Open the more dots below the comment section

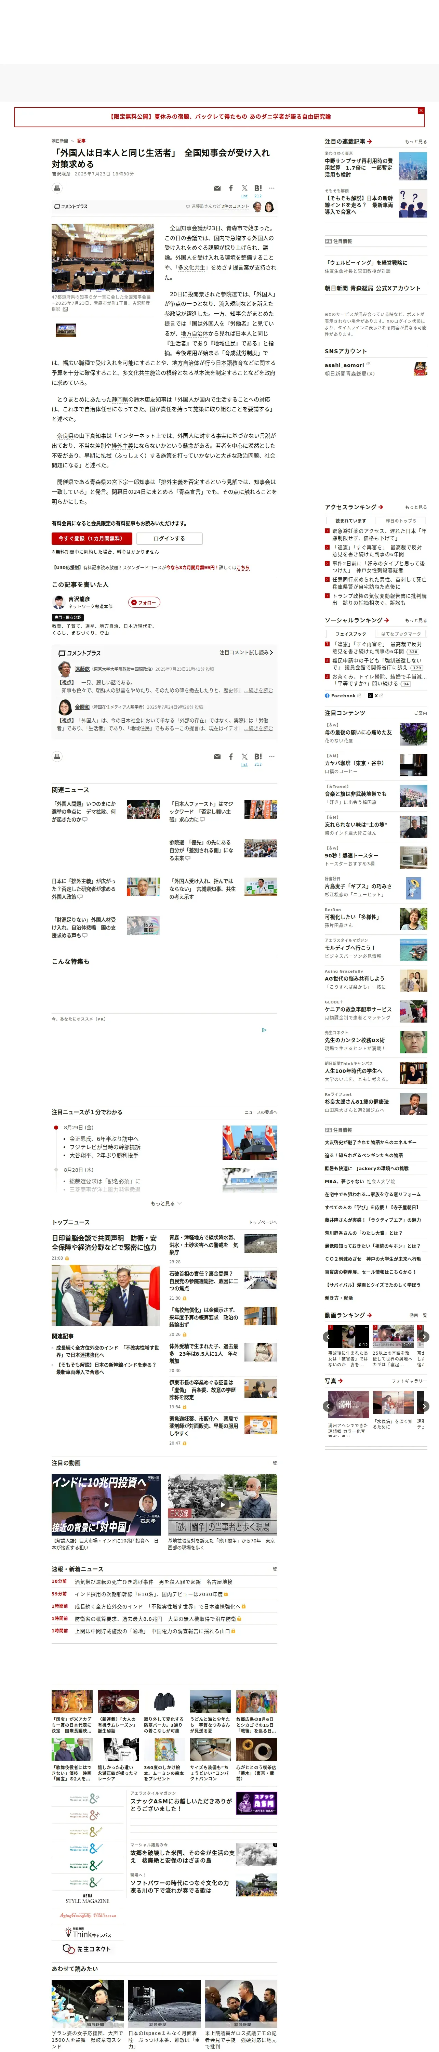pyautogui.click(x=272, y=757)
